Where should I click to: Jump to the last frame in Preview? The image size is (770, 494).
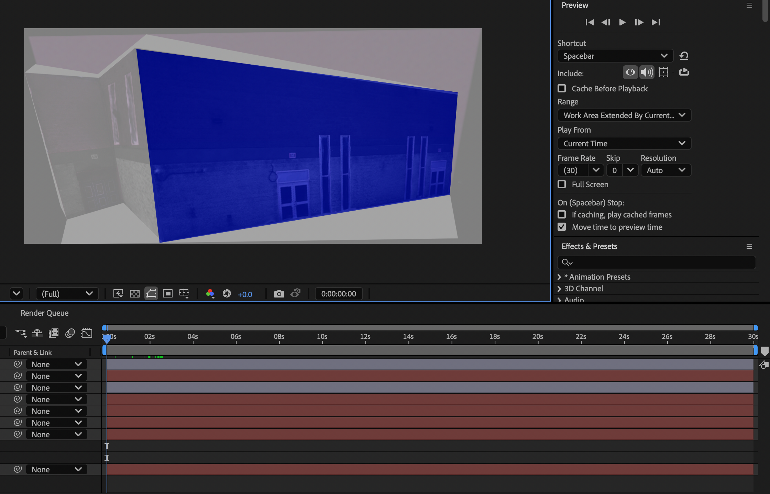(656, 22)
